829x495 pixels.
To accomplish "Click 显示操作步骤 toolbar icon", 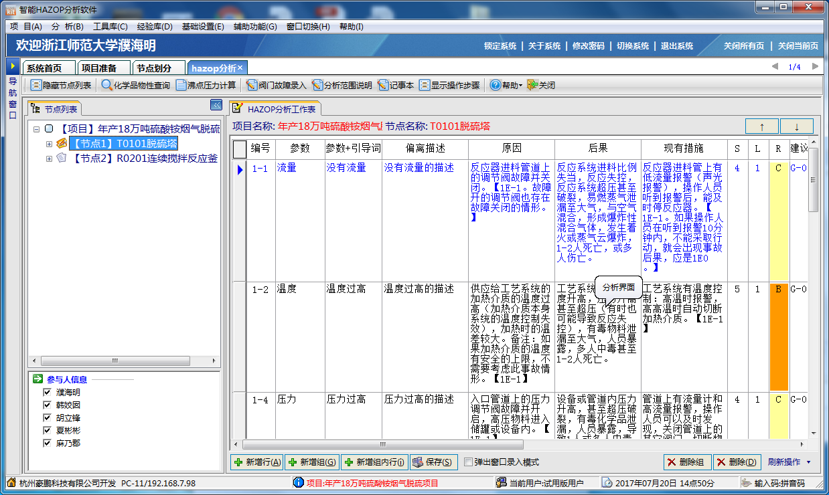I will pos(424,86).
